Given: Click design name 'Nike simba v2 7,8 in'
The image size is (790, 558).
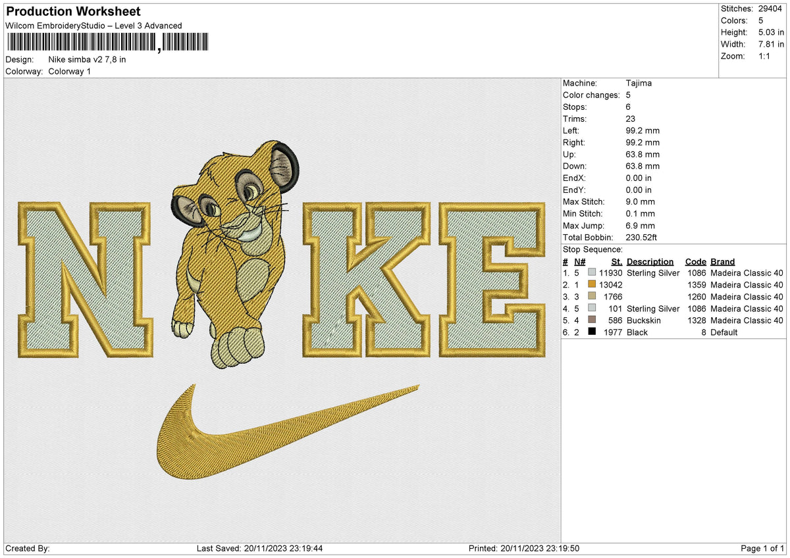Looking at the screenshot, I should (x=88, y=59).
